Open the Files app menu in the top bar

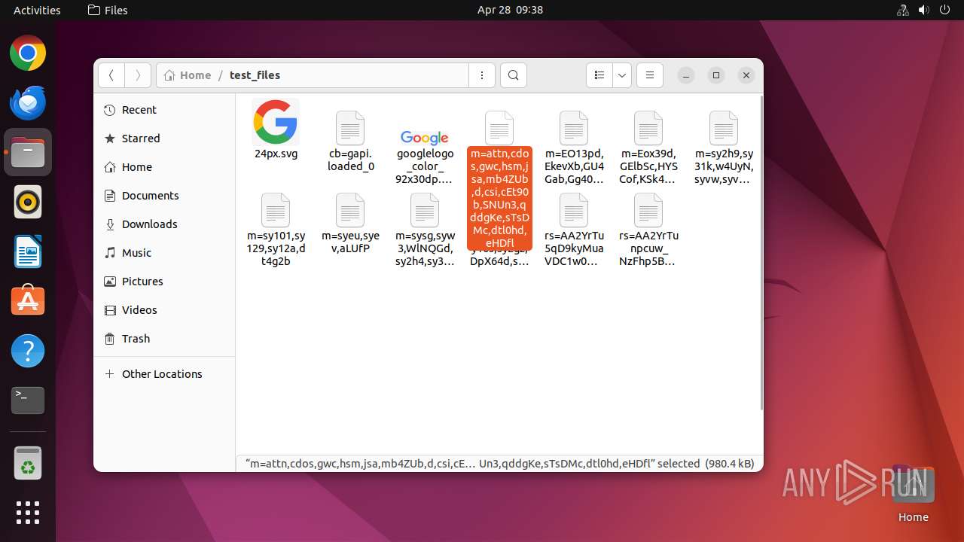point(108,10)
